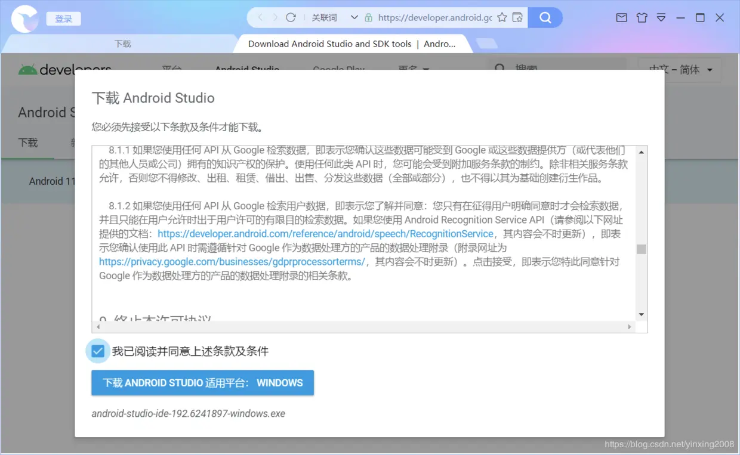This screenshot has width=740, height=455.
Task: Open the skin shirt icon
Action: [x=642, y=18]
